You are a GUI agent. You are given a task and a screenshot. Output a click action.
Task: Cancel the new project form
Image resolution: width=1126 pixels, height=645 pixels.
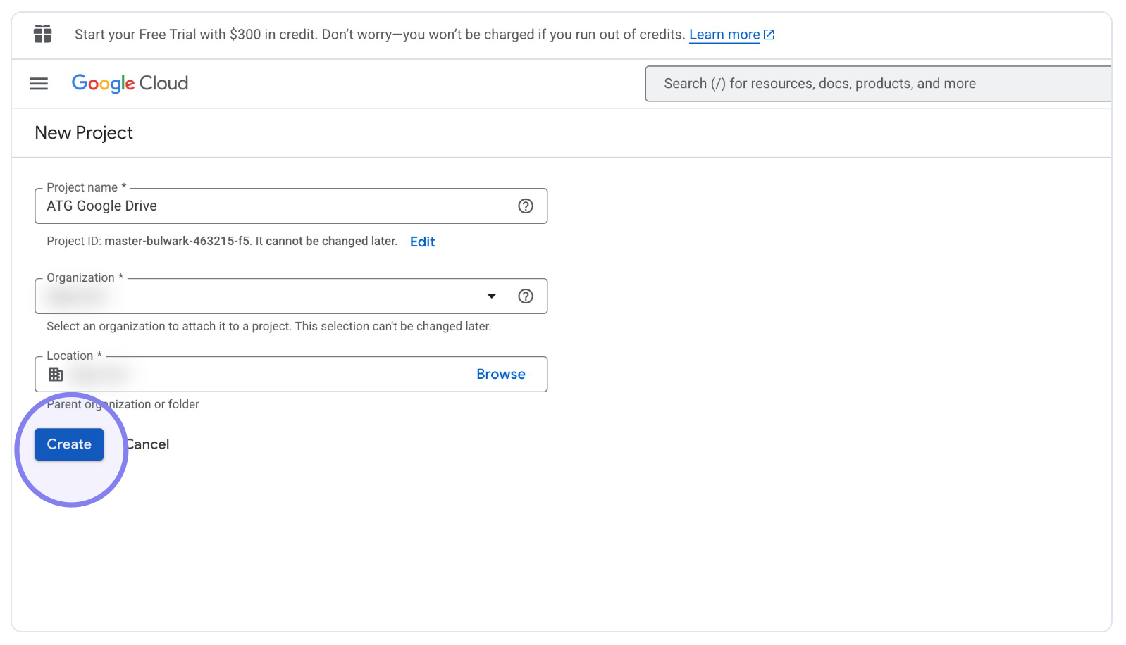[x=147, y=444]
